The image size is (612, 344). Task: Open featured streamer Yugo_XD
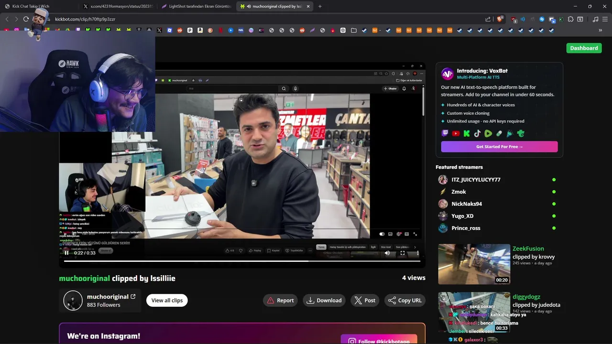pos(462,216)
